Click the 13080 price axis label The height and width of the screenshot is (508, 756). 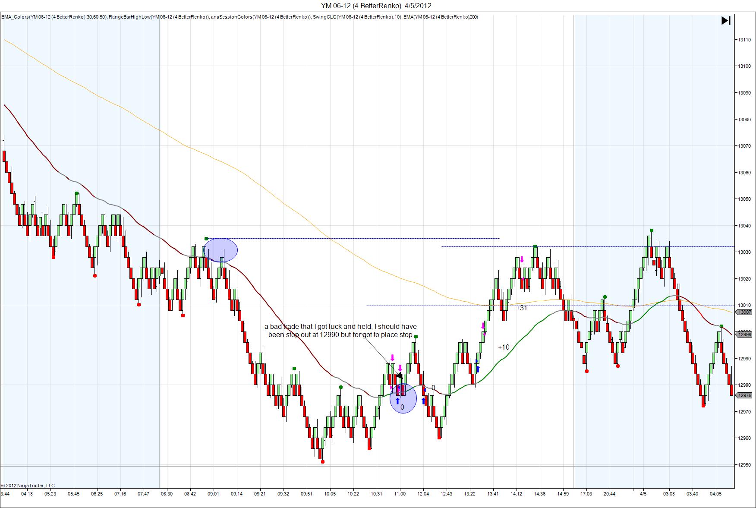[x=744, y=120]
